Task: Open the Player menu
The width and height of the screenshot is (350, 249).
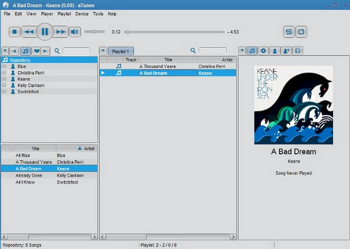Action: point(47,14)
